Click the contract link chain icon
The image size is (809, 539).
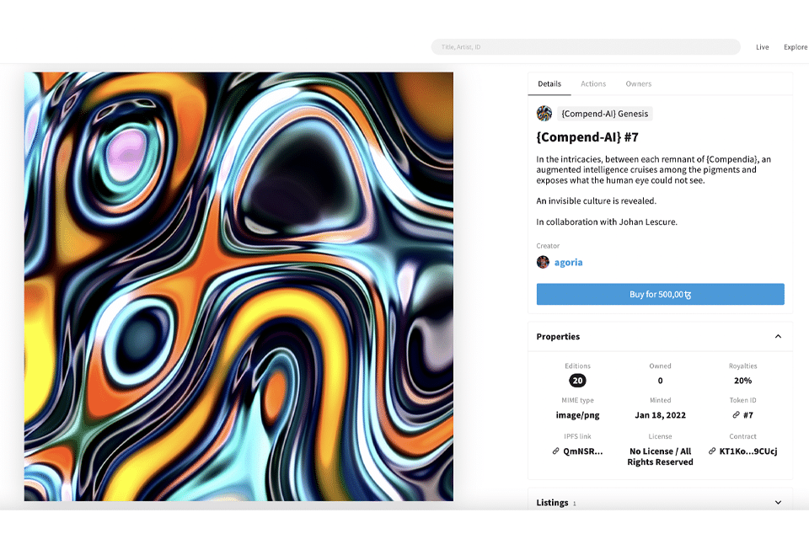[x=712, y=451]
